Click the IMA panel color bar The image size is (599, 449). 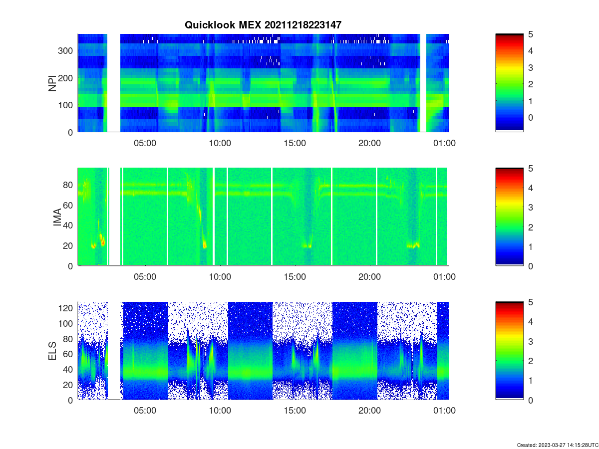click(x=510, y=217)
